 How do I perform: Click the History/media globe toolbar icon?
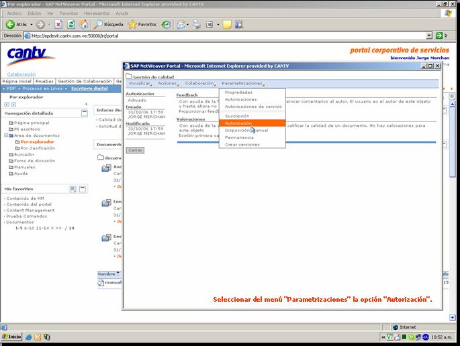(166, 25)
